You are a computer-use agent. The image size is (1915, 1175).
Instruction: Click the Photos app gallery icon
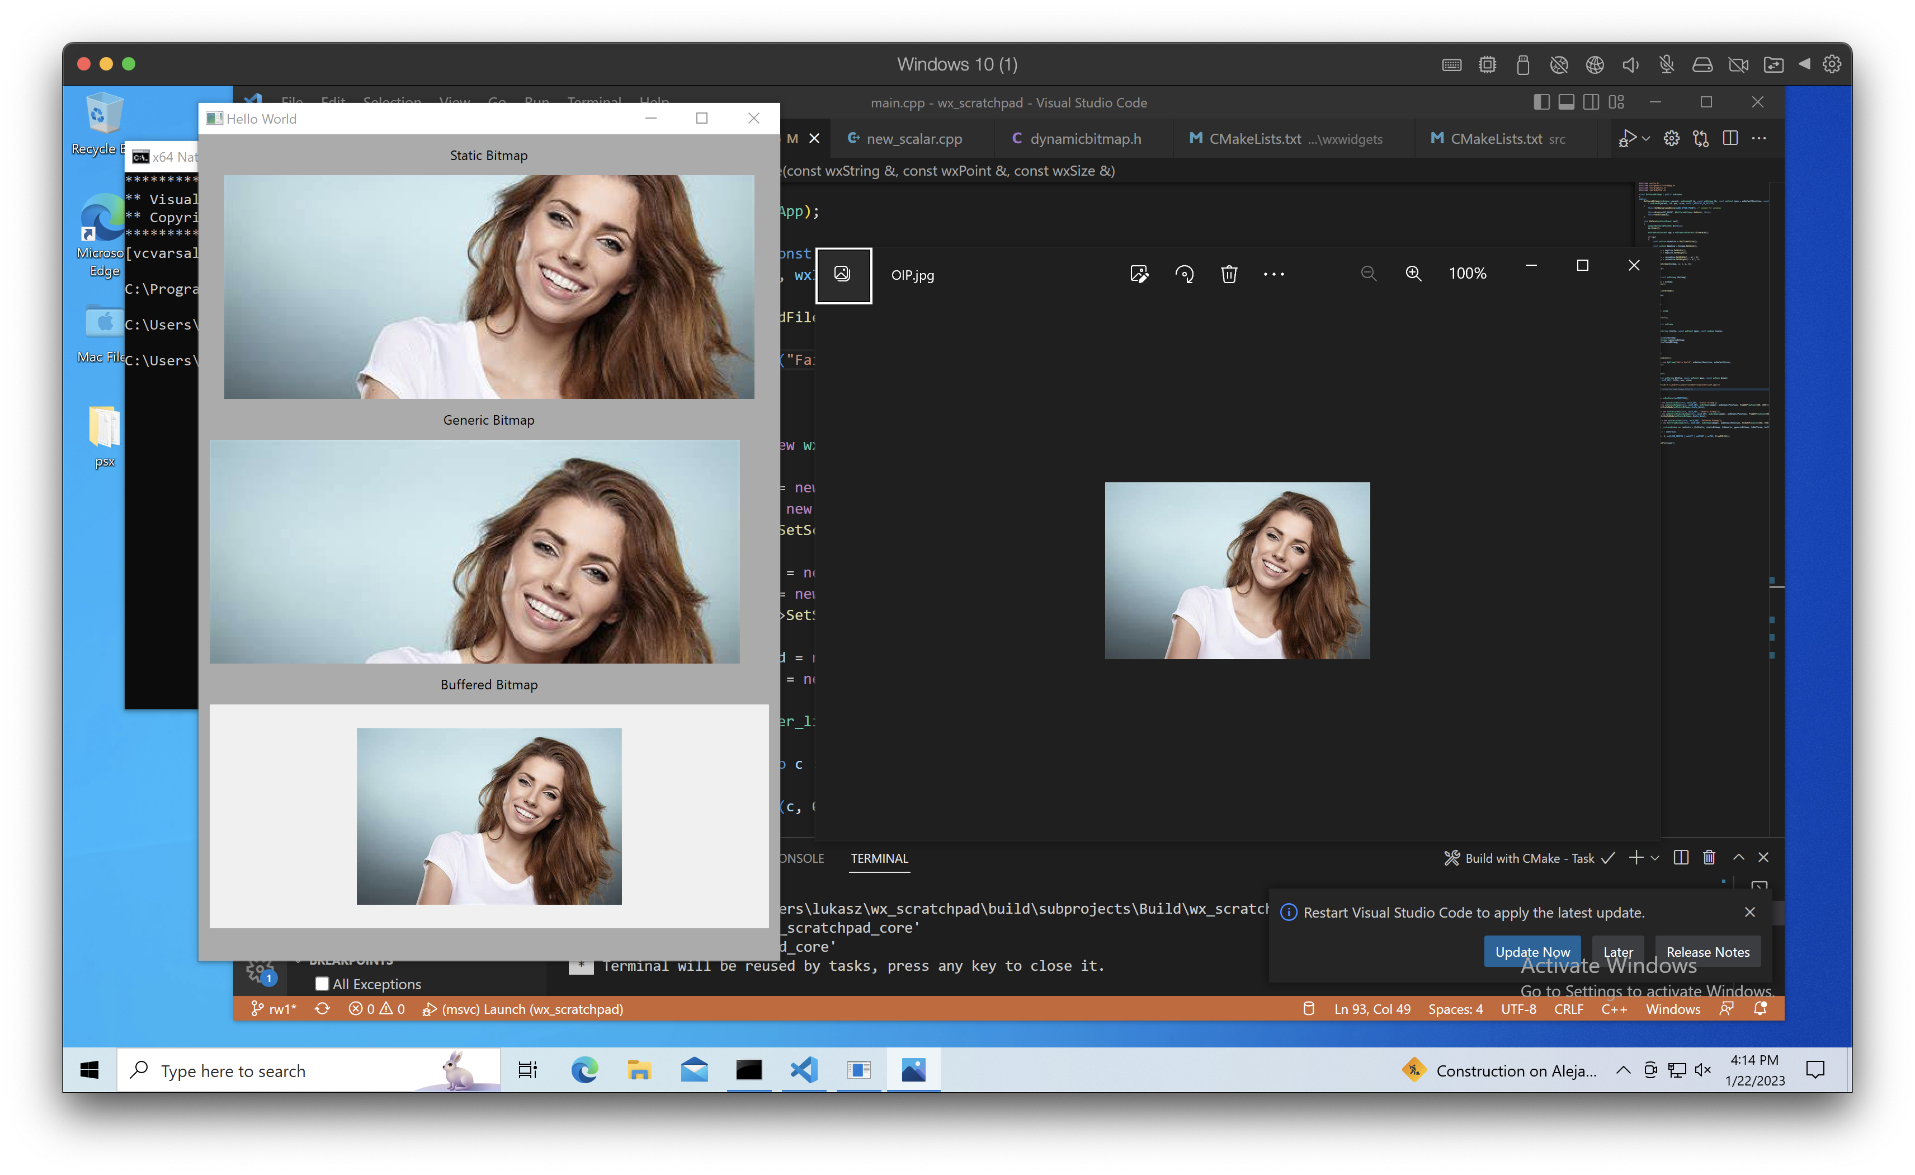[842, 275]
